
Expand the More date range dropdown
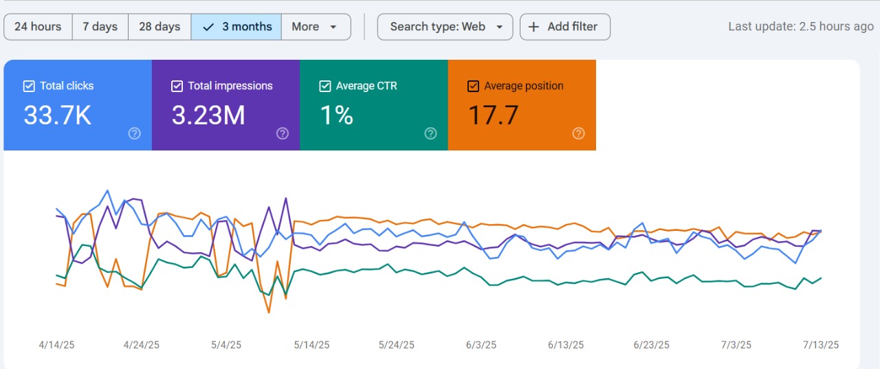click(x=316, y=27)
